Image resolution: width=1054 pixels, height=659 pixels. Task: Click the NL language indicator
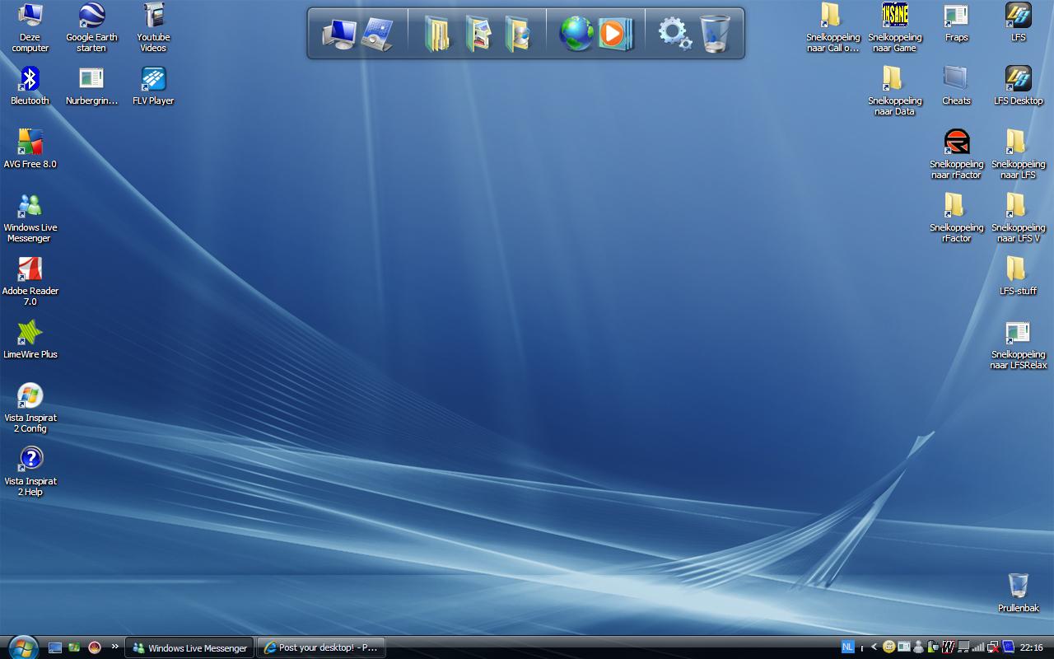(848, 647)
